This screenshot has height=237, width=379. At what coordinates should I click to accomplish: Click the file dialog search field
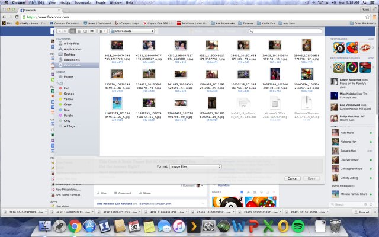tap(285, 31)
